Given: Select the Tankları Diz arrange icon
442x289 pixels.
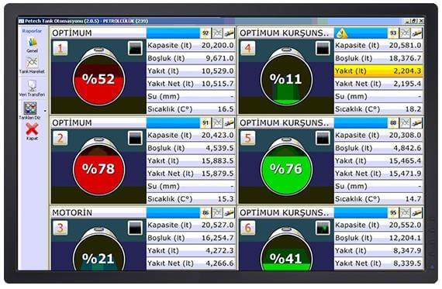Looking at the screenshot, I should tap(30, 108).
